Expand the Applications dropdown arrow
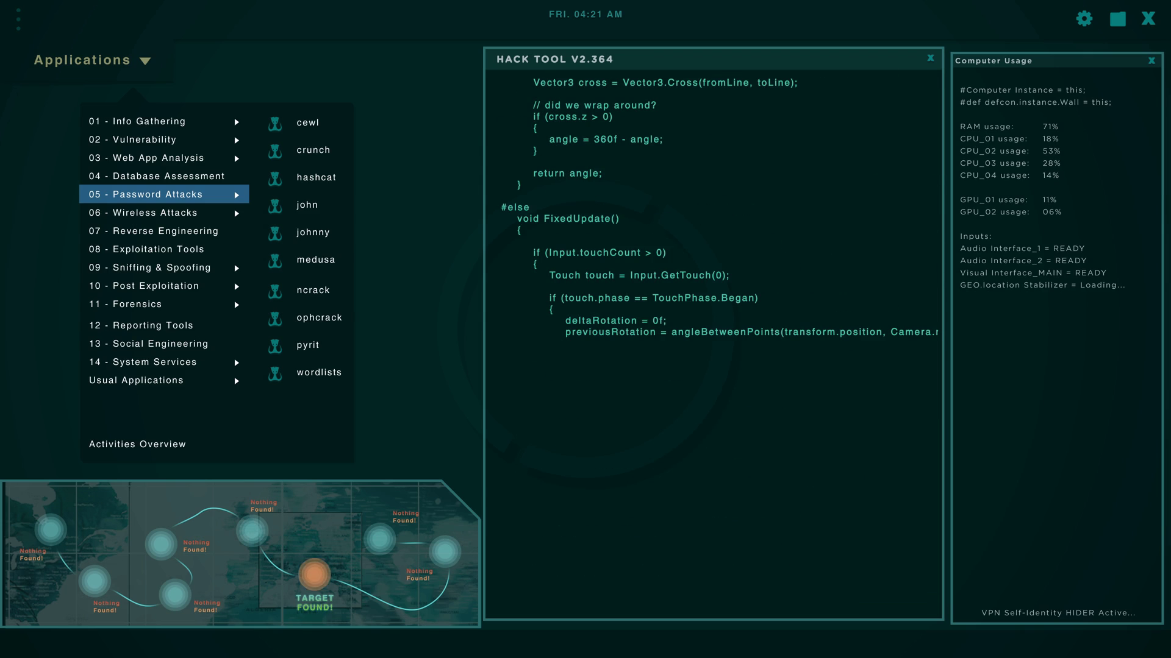 (x=145, y=61)
